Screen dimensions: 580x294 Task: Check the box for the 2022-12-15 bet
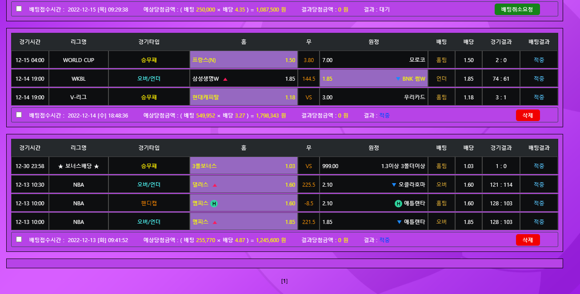(19, 9)
